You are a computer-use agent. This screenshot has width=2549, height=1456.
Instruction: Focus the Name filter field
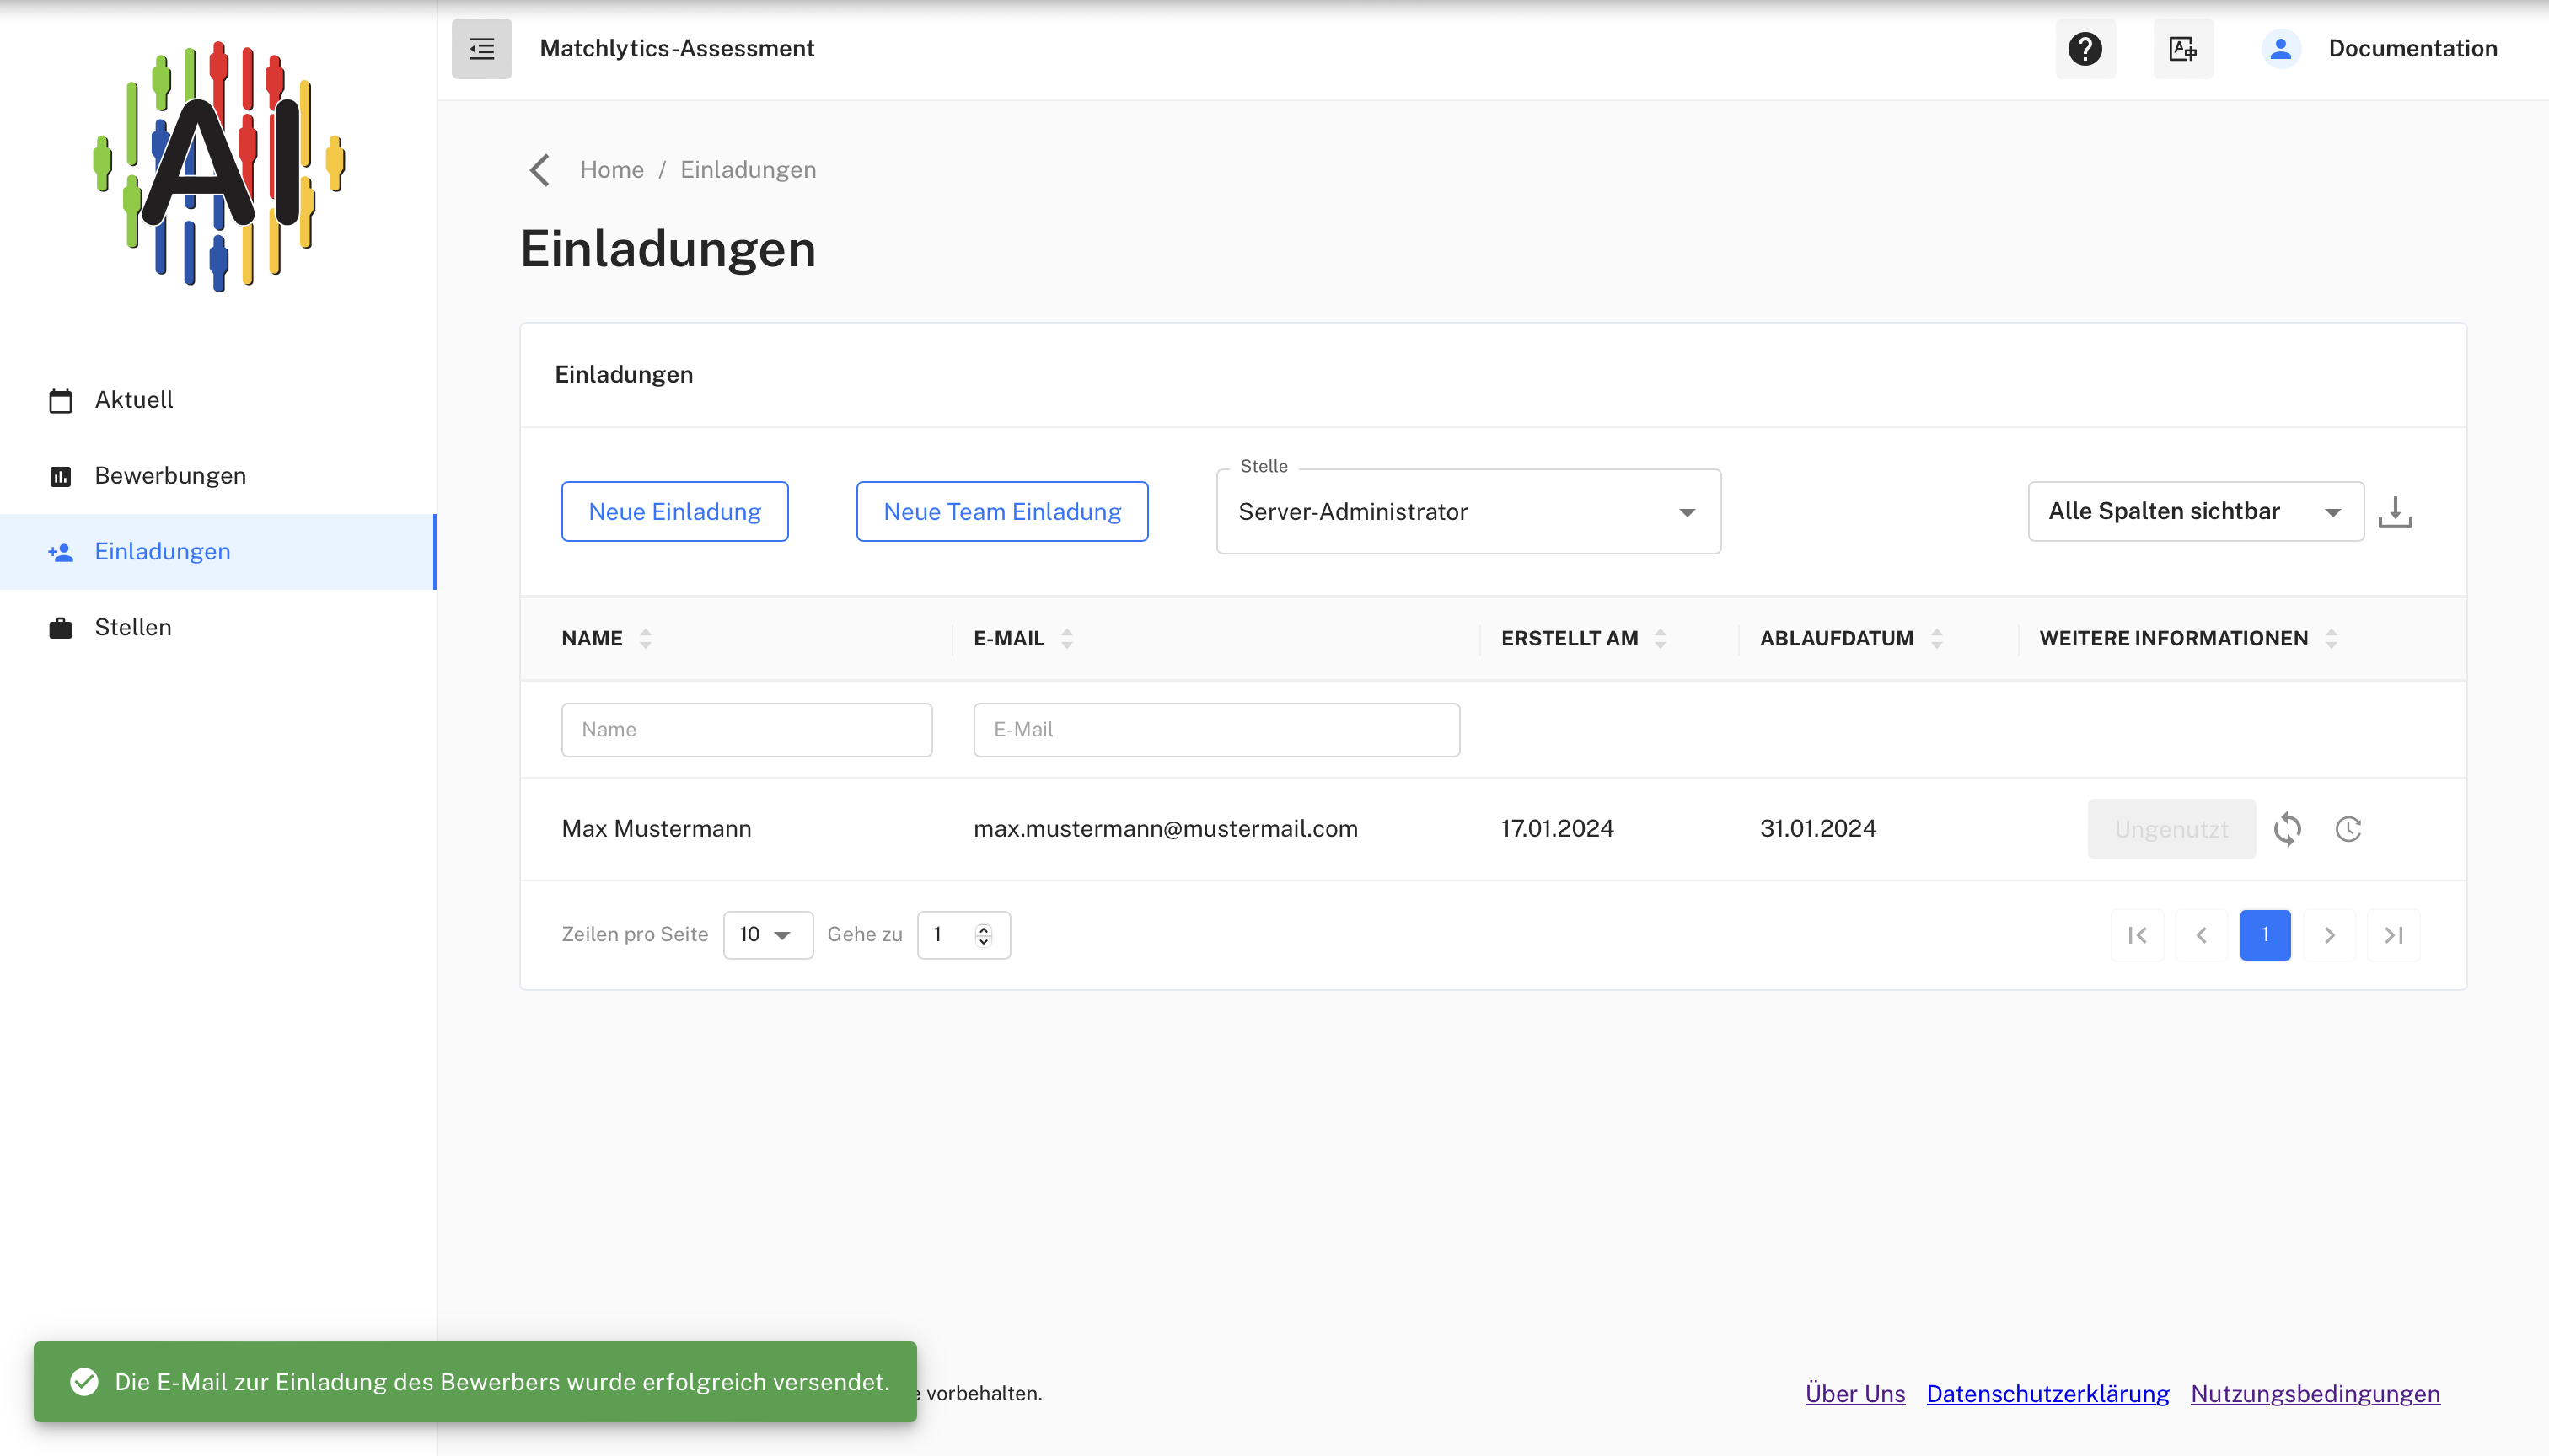tap(746, 730)
